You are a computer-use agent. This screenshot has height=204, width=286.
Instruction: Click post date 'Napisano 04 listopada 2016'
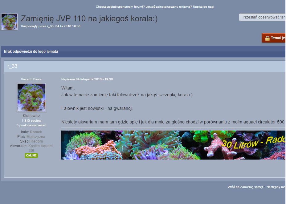(x=87, y=79)
